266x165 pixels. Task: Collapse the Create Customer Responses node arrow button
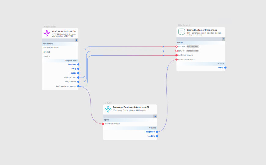(224, 39)
